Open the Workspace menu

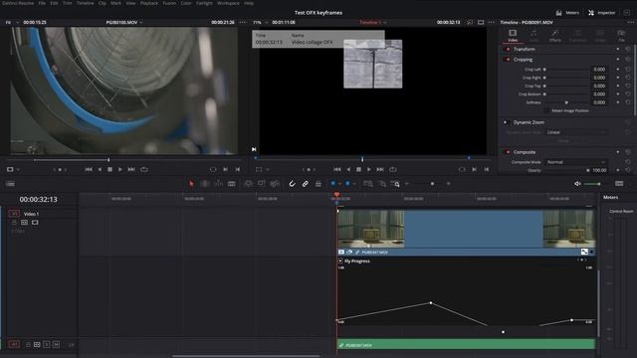228,3
